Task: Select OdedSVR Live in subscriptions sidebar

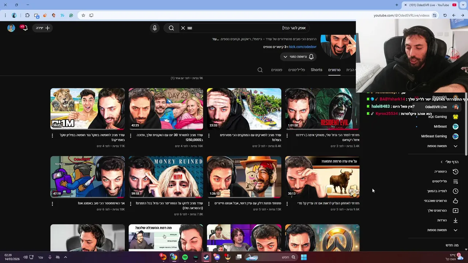Action: [x=437, y=107]
